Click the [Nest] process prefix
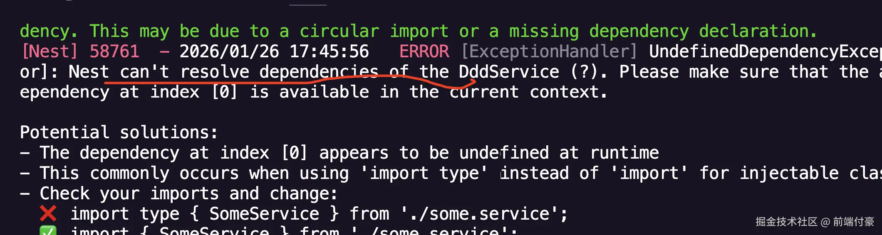 point(50,51)
